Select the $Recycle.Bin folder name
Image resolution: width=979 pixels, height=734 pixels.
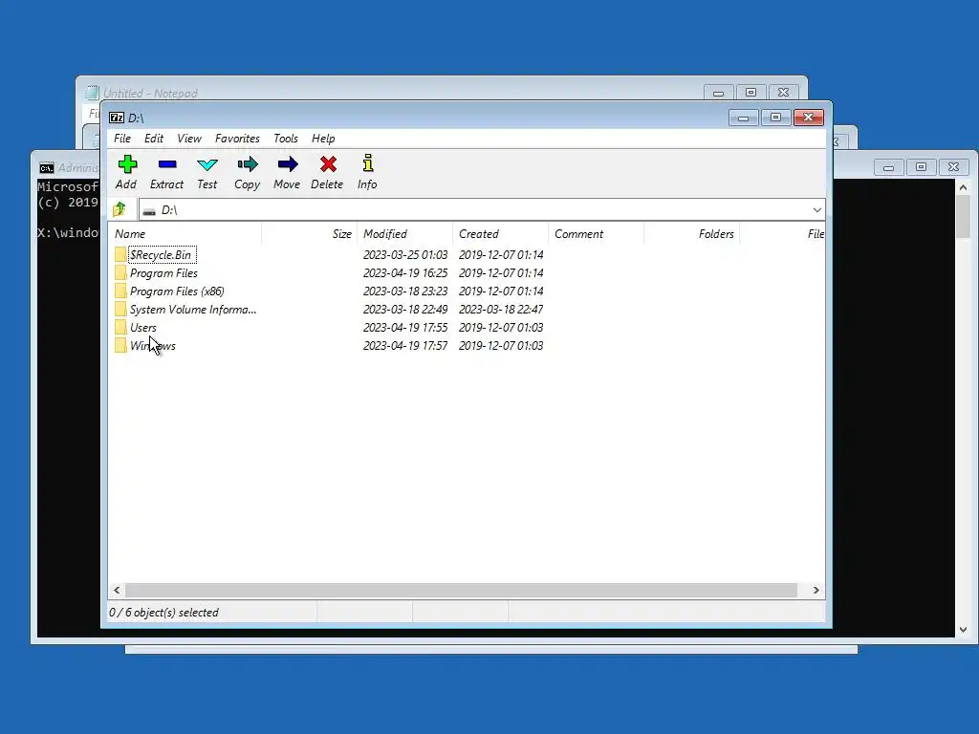(161, 254)
